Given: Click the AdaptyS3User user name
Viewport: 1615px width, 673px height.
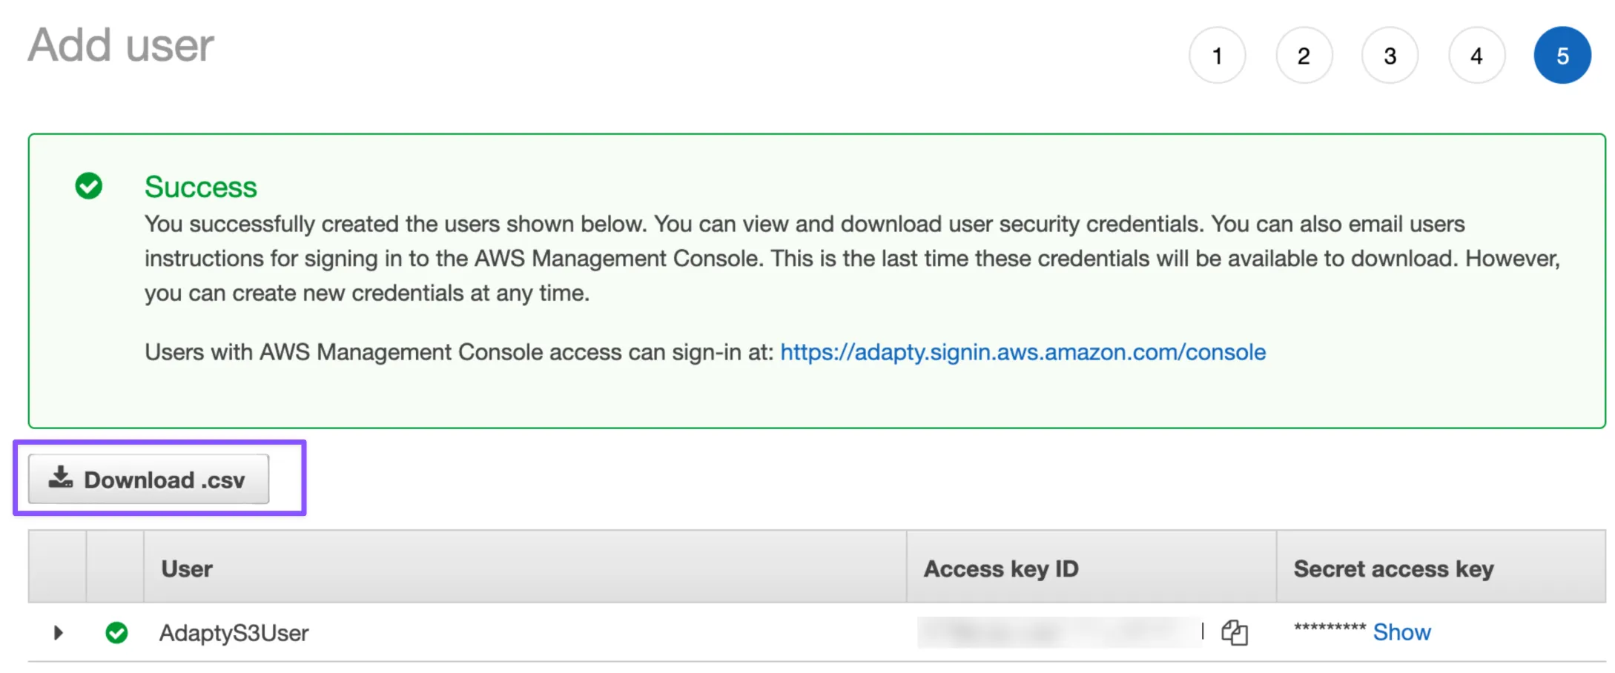Looking at the screenshot, I should [x=234, y=633].
